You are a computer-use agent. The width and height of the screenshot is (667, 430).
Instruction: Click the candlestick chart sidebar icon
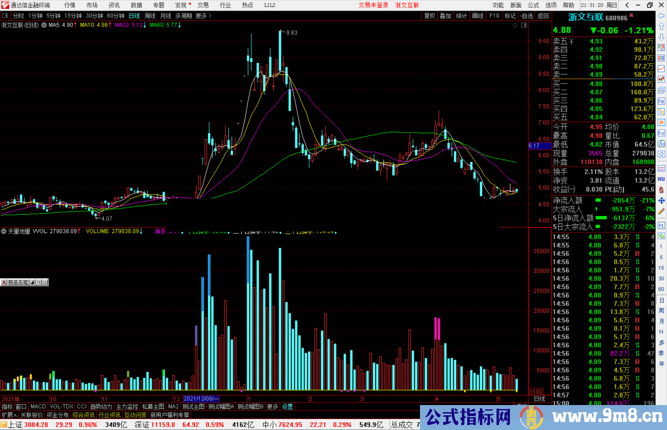pos(661,80)
